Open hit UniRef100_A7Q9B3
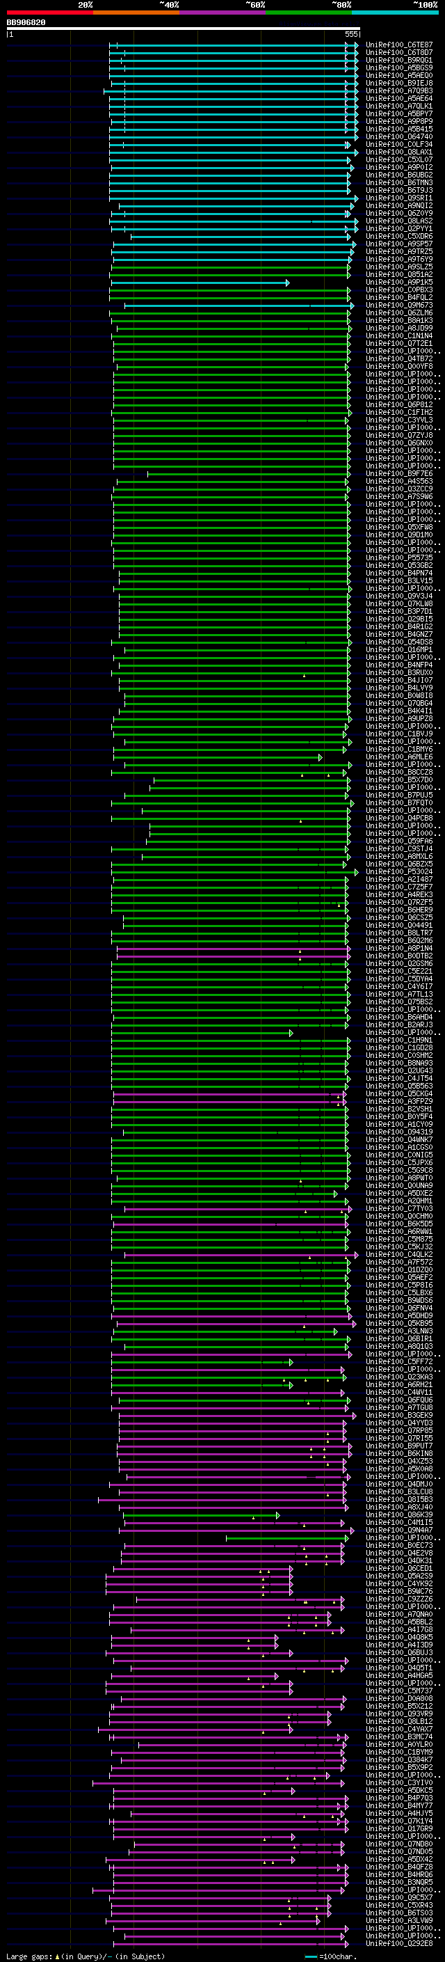Viewport: 445px width, 1962px height. click(x=399, y=90)
